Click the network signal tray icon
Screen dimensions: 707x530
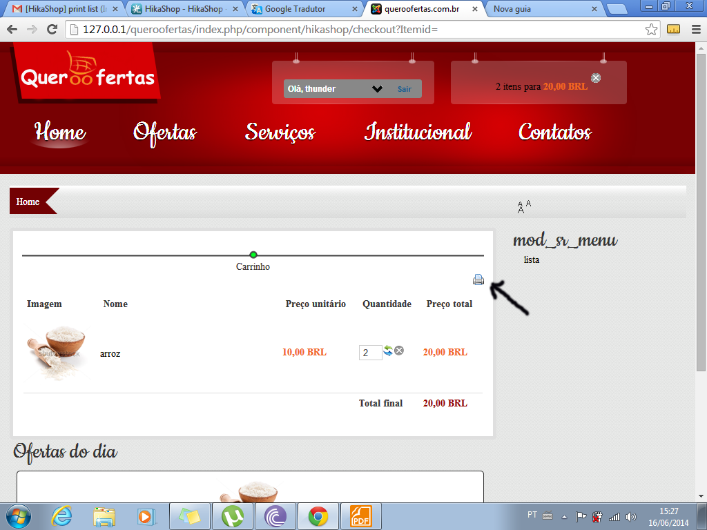click(614, 516)
